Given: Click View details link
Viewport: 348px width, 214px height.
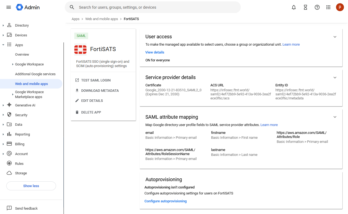Looking at the screenshot, I should (x=155, y=52).
